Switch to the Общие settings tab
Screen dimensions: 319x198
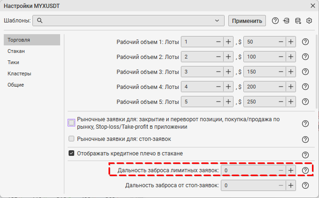tap(32, 85)
